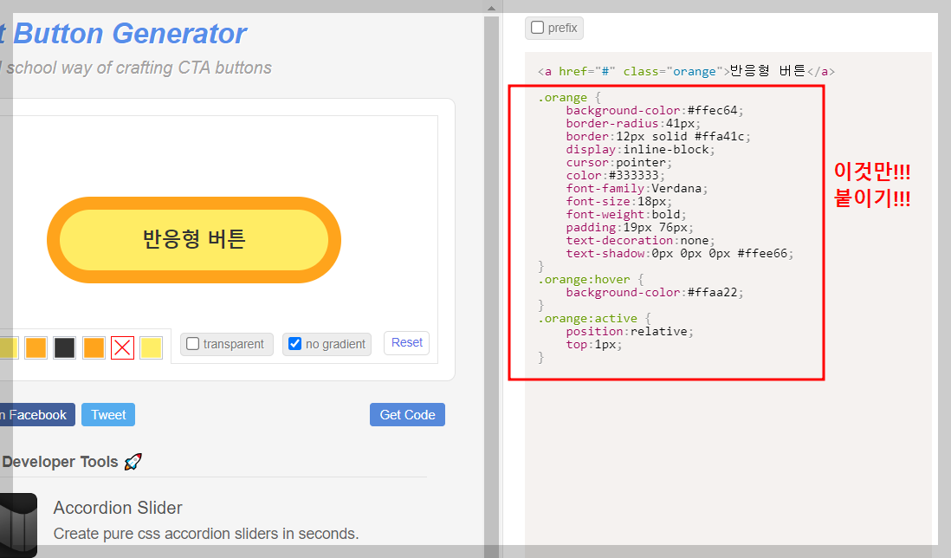Share via the Tweet button
This screenshot has width=951, height=558.
click(108, 415)
